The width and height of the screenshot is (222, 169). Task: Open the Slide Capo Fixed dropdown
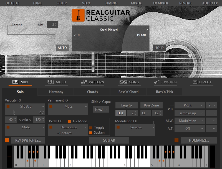coord(101,110)
